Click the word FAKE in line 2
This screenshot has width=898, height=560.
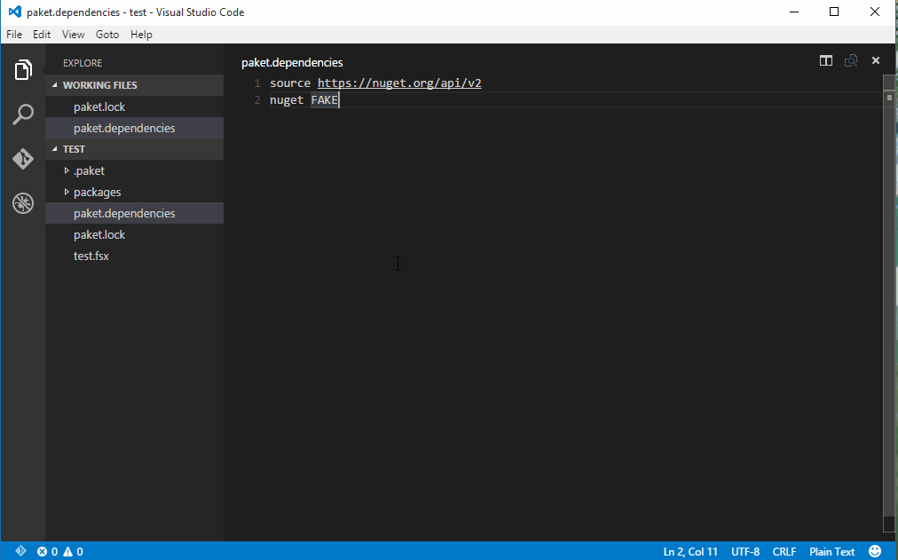(x=324, y=100)
